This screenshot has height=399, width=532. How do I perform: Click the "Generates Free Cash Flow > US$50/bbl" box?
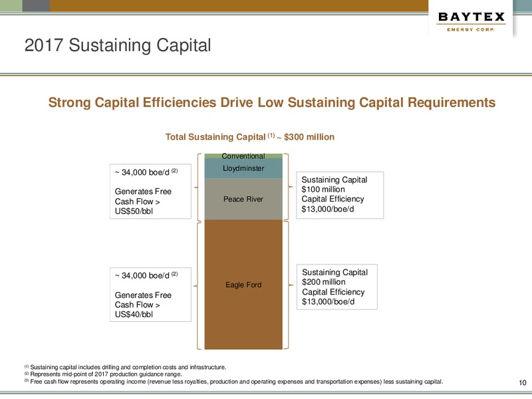tap(150, 192)
